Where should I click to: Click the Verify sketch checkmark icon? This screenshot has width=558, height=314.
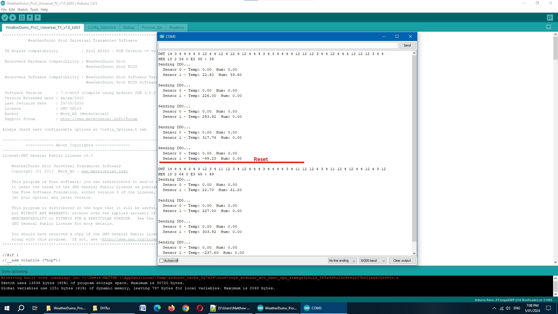[x=5, y=18]
